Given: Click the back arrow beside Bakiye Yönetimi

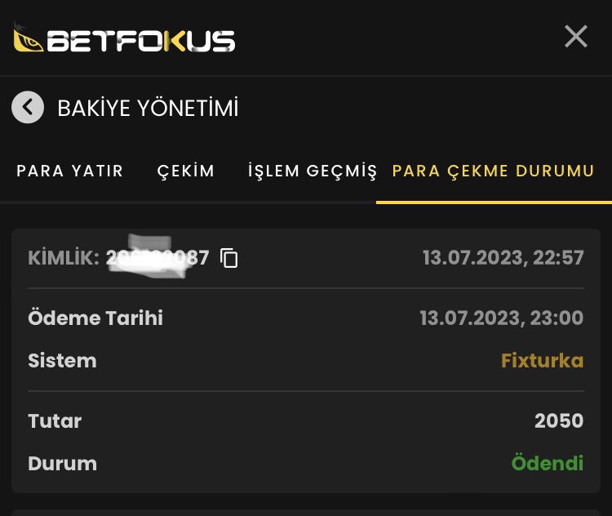Looking at the screenshot, I should click(28, 108).
